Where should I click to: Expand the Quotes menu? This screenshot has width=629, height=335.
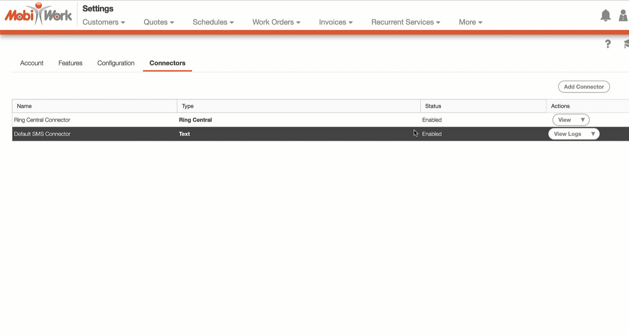159,22
